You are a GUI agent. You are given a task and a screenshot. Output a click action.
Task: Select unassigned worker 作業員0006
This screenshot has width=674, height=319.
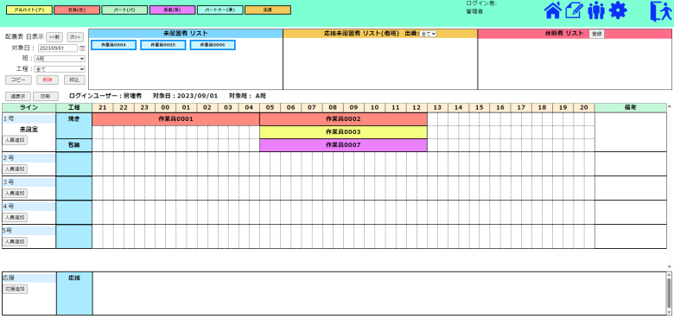click(213, 45)
